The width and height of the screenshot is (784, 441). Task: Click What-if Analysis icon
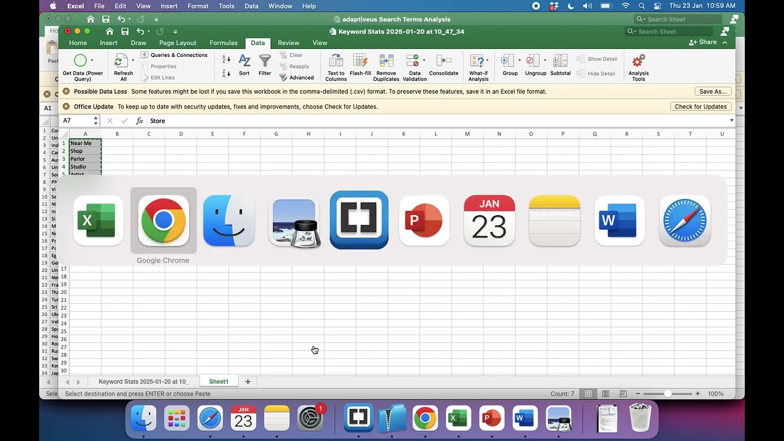pos(477,61)
